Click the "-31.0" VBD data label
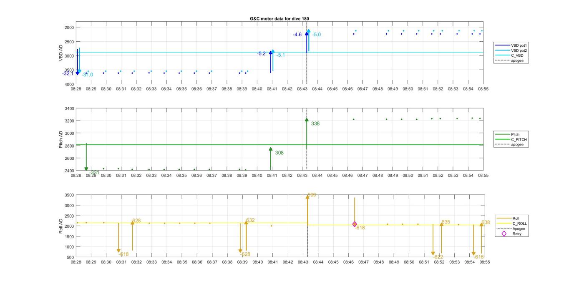 (88, 75)
